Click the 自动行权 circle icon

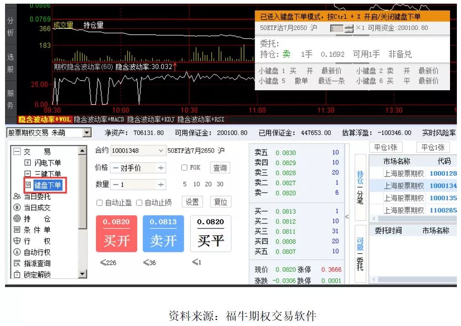[x=17, y=252]
